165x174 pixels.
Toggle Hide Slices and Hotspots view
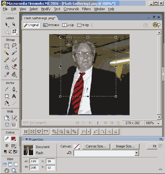coord(7,125)
